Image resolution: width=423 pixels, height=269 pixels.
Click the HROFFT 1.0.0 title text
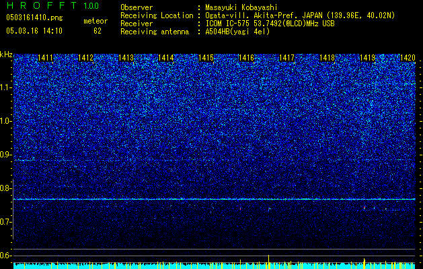pos(53,5)
